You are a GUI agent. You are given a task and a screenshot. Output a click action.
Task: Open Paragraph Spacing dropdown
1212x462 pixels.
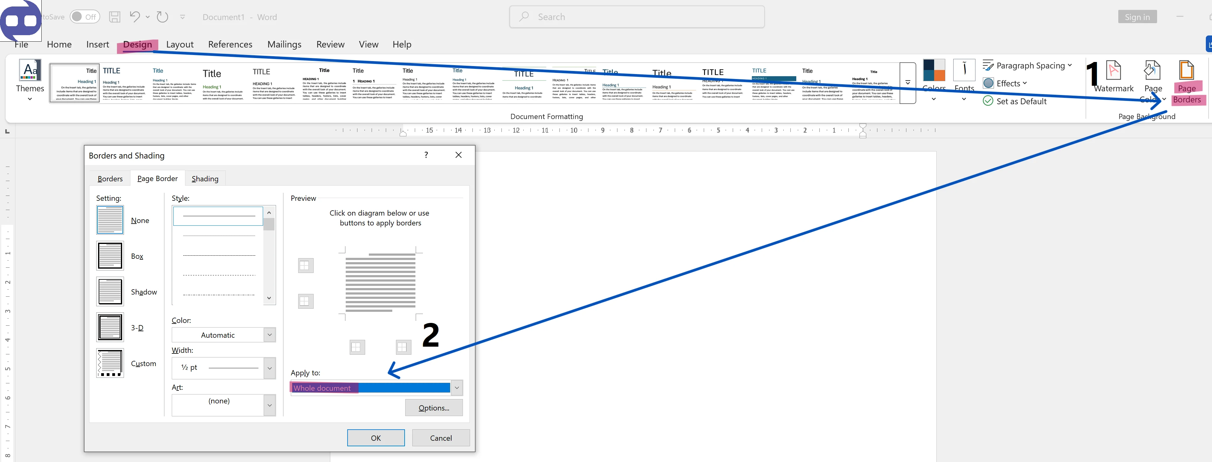tap(1027, 66)
